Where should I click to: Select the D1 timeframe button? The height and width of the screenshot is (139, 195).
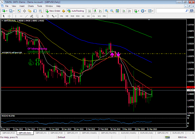click(94, 16)
